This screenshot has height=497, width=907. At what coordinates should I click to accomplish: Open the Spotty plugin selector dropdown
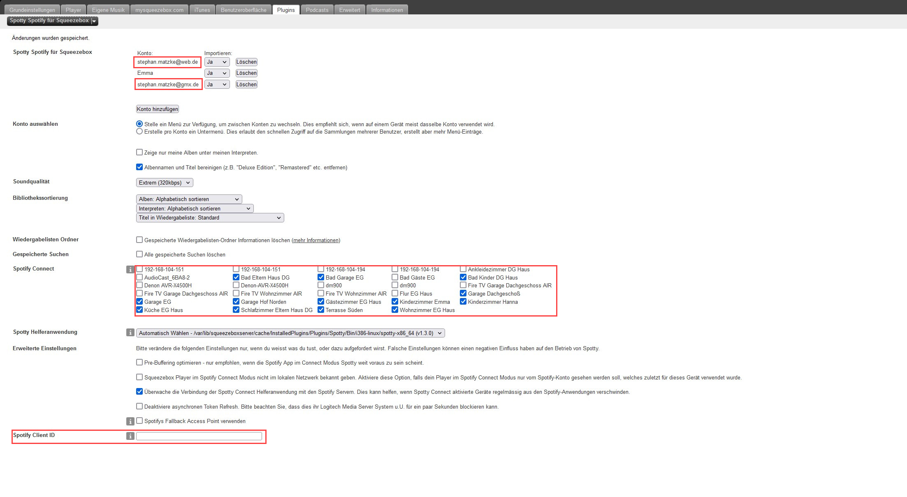[x=53, y=21]
